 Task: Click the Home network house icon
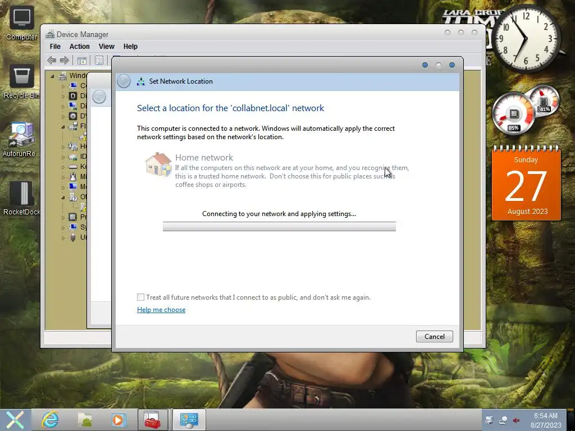click(x=158, y=164)
